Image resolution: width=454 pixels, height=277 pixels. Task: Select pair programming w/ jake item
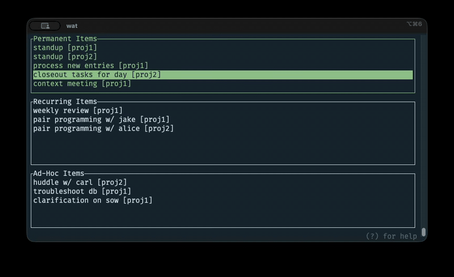tap(101, 120)
